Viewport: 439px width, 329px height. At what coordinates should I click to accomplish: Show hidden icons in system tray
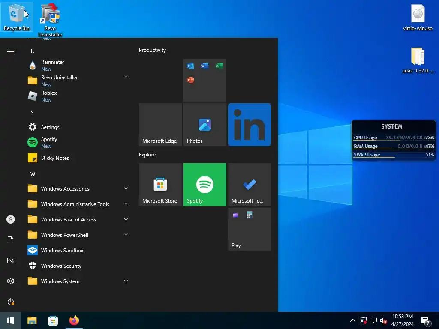coord(353,320)
